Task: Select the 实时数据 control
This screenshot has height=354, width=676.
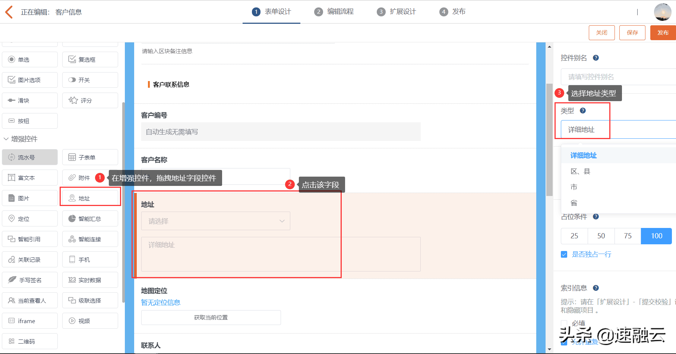Action: pyautogui.click(x=90, y=280)
